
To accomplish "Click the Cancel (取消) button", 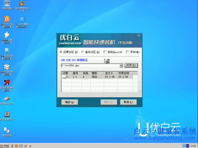I will [x=128, y=102].
